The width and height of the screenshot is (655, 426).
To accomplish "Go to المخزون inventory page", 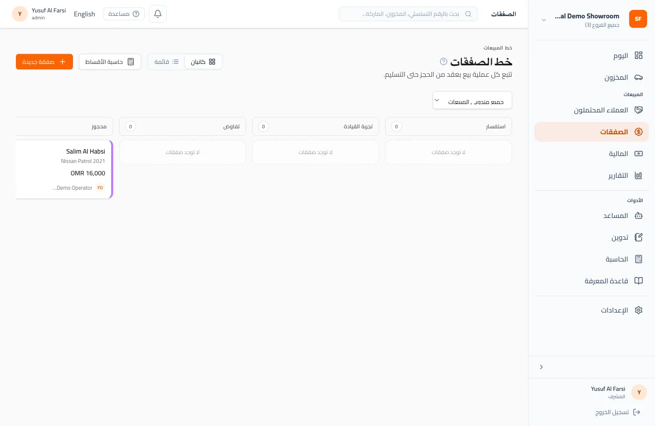I will 591,77.
